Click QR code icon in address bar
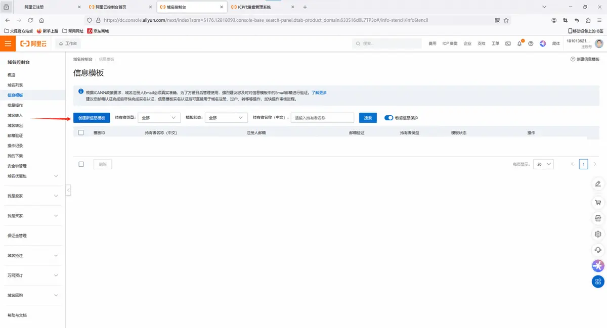The width and height of the screenshot is (607, 328). pyautogui.click(x=497, y=20)
